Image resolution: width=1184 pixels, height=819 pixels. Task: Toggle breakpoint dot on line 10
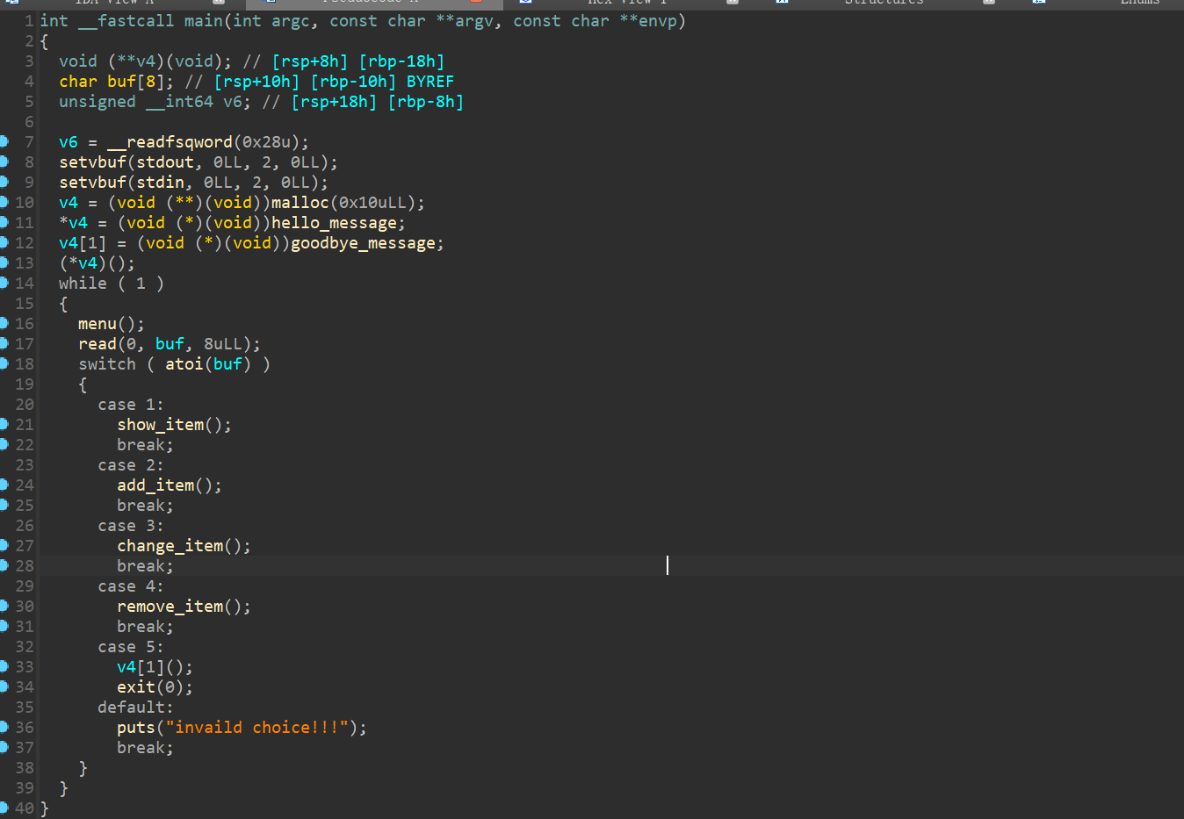4,202
